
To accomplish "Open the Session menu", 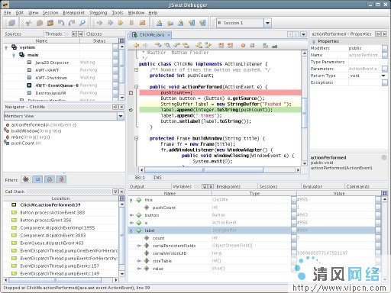I will [50, 13].
